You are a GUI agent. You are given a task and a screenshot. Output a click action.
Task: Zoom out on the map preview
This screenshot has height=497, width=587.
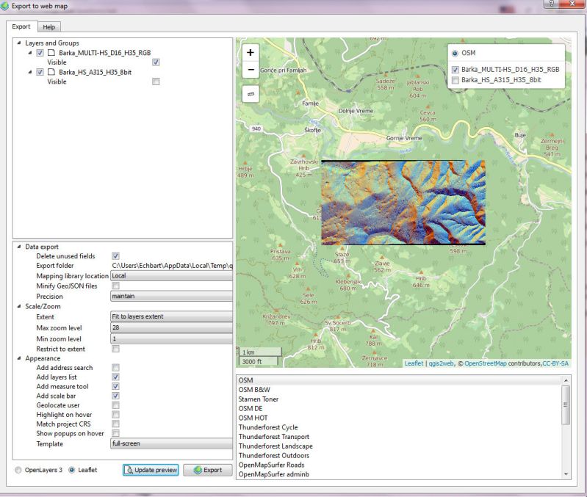(251, 70)
